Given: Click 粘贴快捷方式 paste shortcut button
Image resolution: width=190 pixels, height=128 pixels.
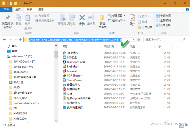Looking at the screenshot, I should point(45,21).
